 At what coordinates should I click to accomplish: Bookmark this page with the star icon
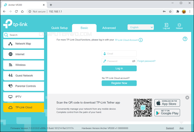(x=170, y=11)
